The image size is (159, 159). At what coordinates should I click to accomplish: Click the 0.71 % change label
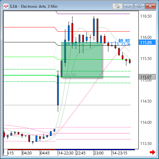point(123,44)
